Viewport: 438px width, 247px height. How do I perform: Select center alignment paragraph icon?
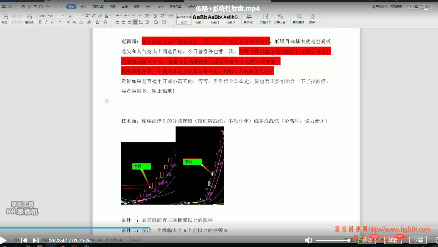point(123,22)
